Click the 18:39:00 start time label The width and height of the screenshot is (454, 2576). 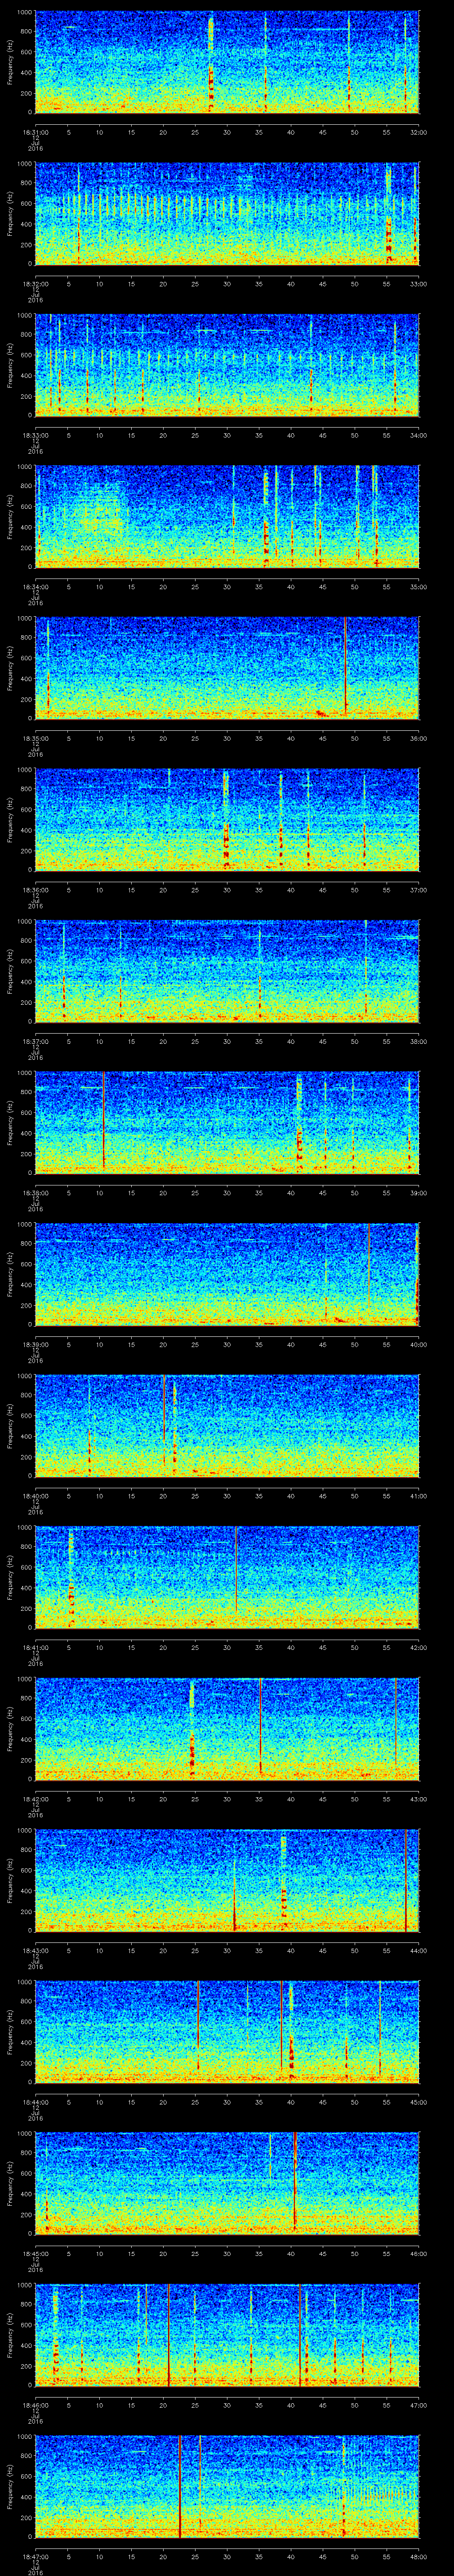(x=35, y=1345)
